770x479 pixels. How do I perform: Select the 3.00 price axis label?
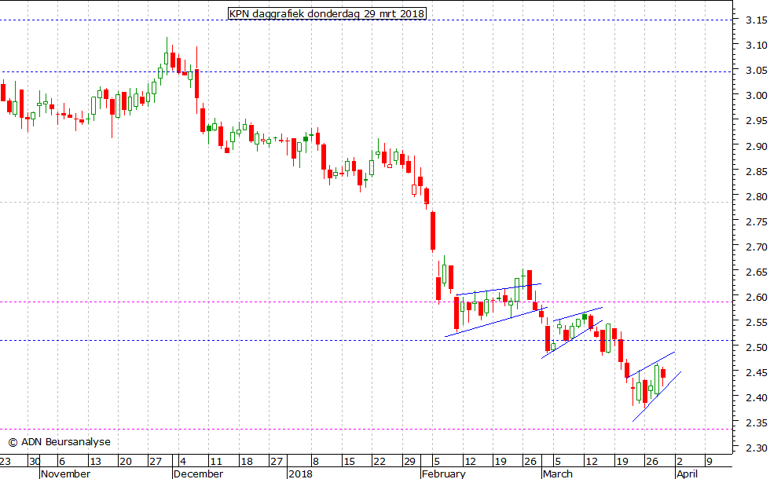[756, 96]
